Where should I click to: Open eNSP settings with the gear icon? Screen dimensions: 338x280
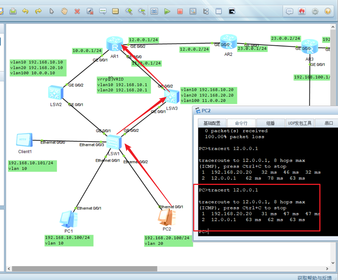point(315,11)
